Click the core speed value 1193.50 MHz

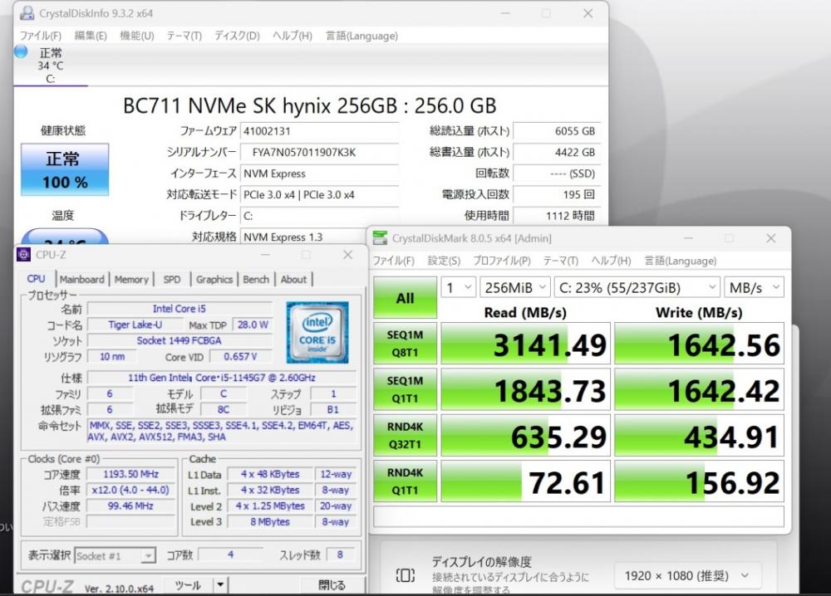click(130, 474)
